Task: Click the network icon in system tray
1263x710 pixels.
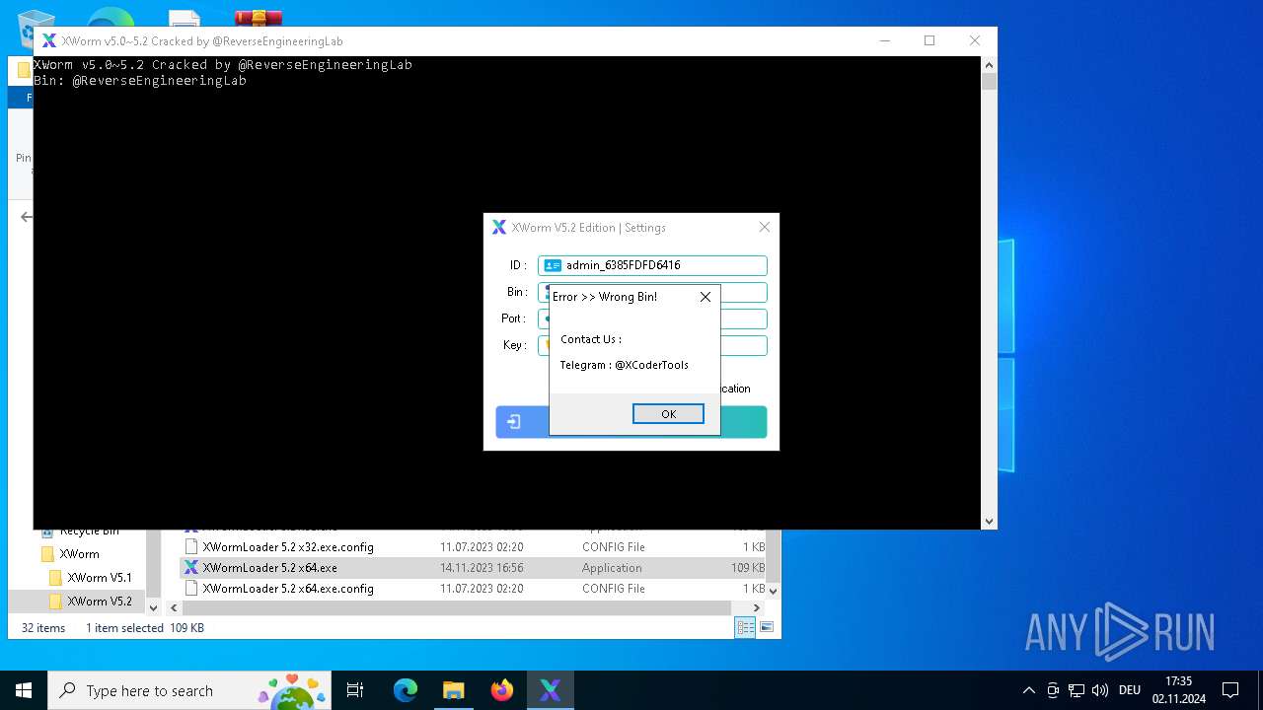Action: (1077, 690)
